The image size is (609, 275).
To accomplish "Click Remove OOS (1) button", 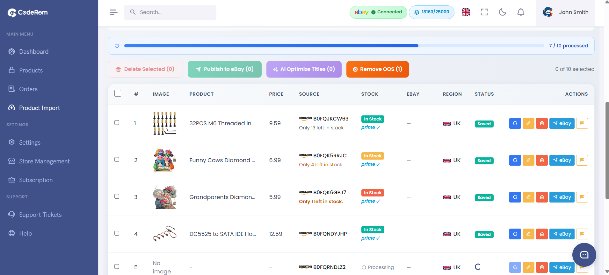I will (x=378, y=69).
